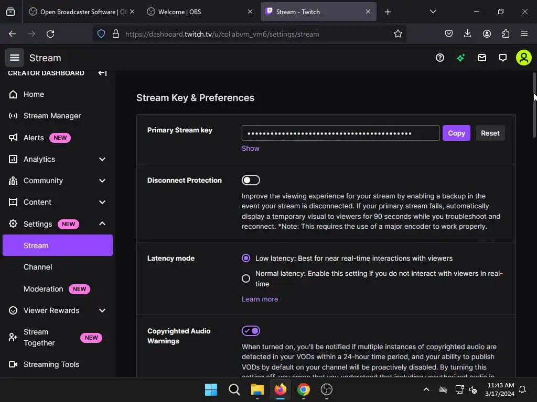Open the taskbar clock and date
This screenshot has width=537, height=402.
coord(500,389)
